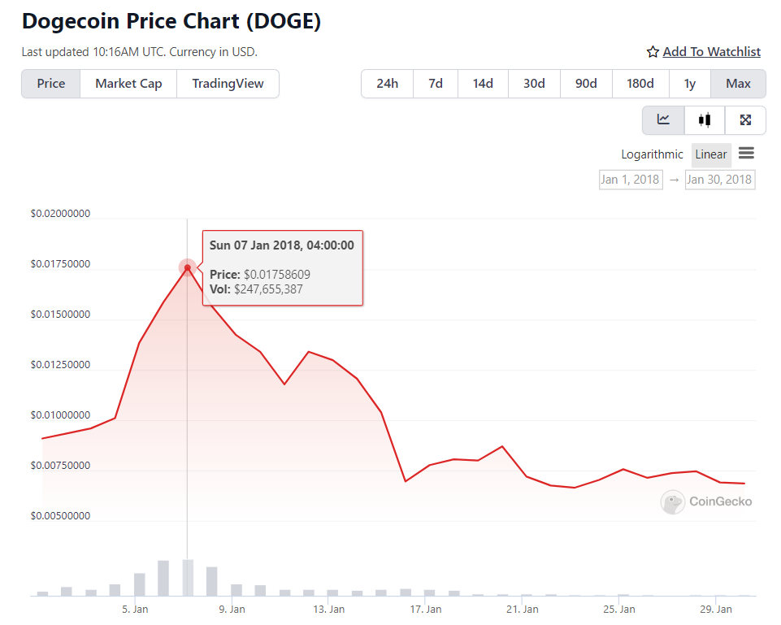Select the 24h time range
The width and height of the screenshot is (781, 625).
(388, 84)
